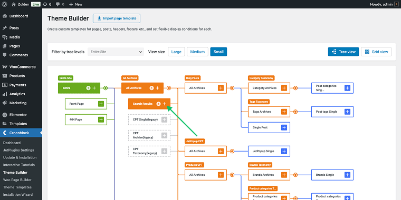Open the Filter by tree levels dropdown
This screenshot has width=401, height=200.
tap(116, 52)
